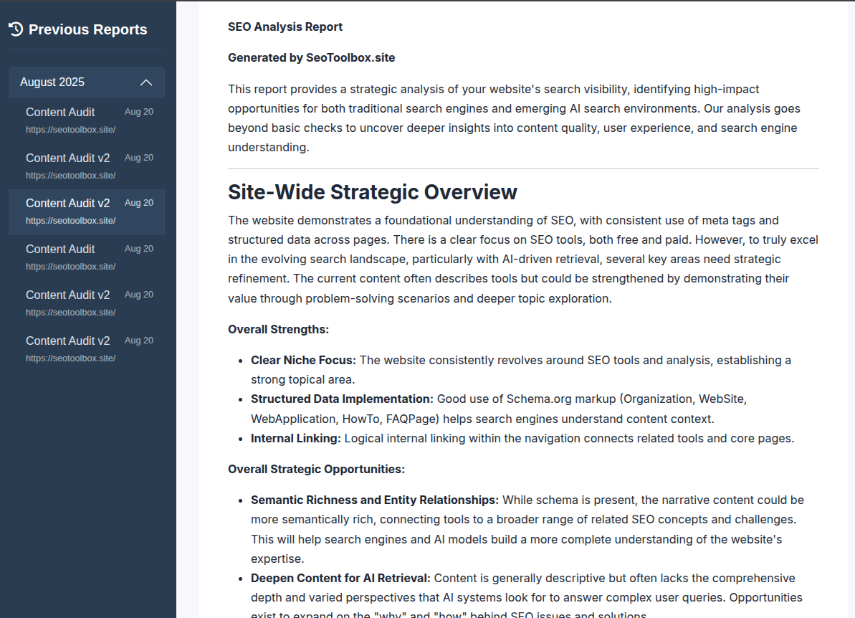The image size is (855, 618).
Task: Click the Clear Niche Focus bullet label
Action: click(x=302, y=359)
